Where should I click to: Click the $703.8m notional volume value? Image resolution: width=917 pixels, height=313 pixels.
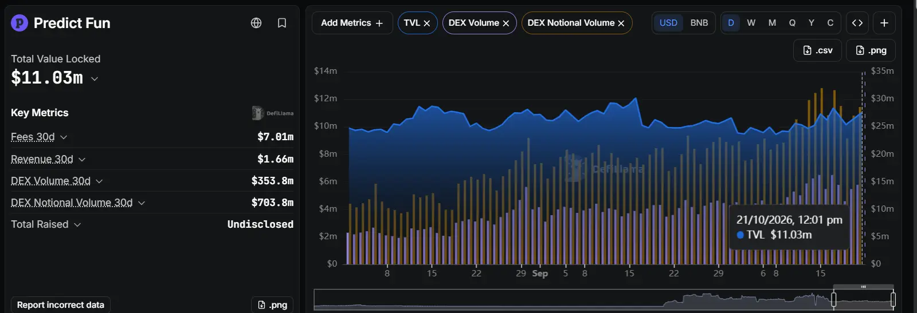pyautogui.click(x=272, y=203)
